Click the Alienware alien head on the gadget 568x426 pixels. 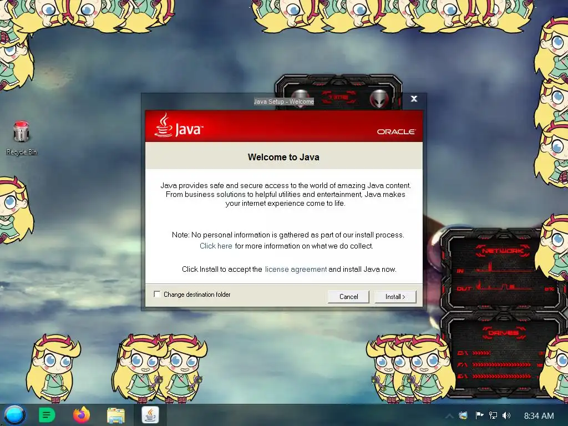click(379, 99)
